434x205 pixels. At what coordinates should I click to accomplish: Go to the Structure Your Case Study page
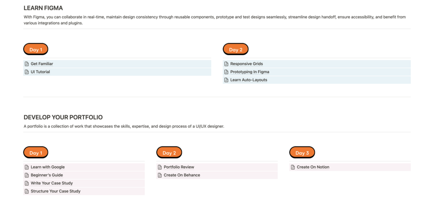(x=55, y=191)
